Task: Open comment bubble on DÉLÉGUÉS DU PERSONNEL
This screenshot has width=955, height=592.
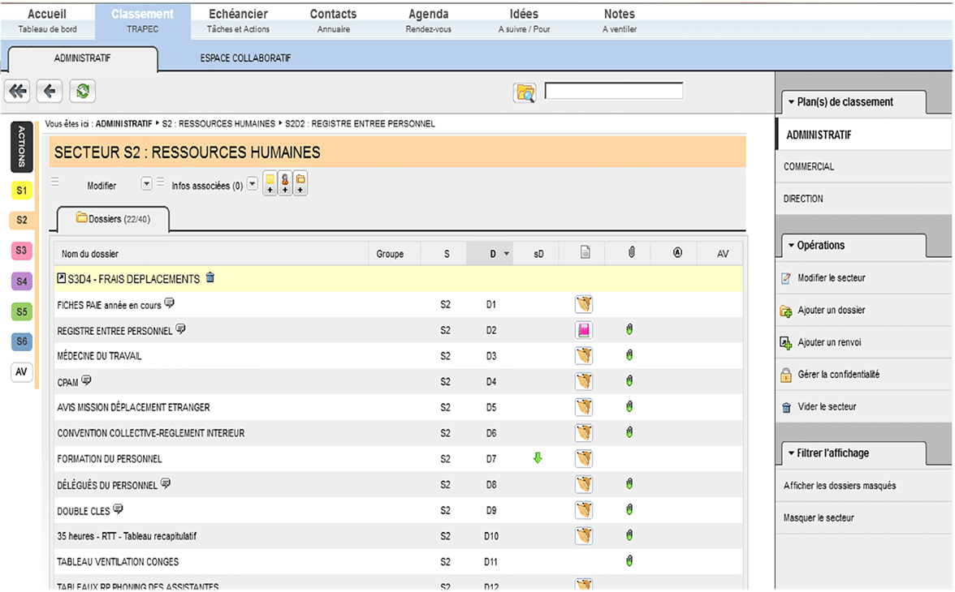Action: tap(166, 483)
